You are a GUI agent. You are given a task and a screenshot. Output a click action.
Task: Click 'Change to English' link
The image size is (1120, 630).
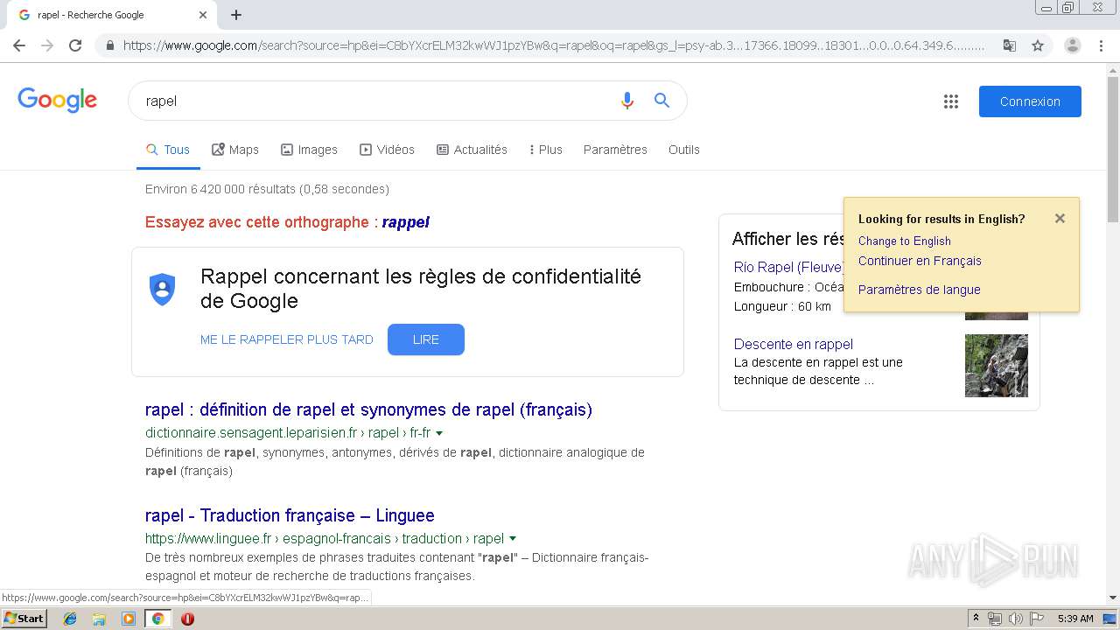(905, 241)
